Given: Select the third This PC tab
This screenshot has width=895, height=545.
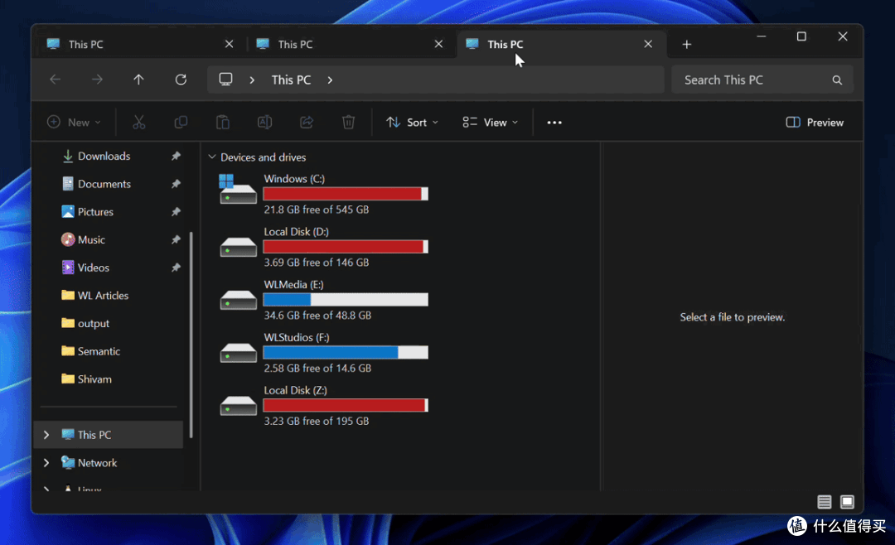Looking at the screenshot, I should click(562, 44).
